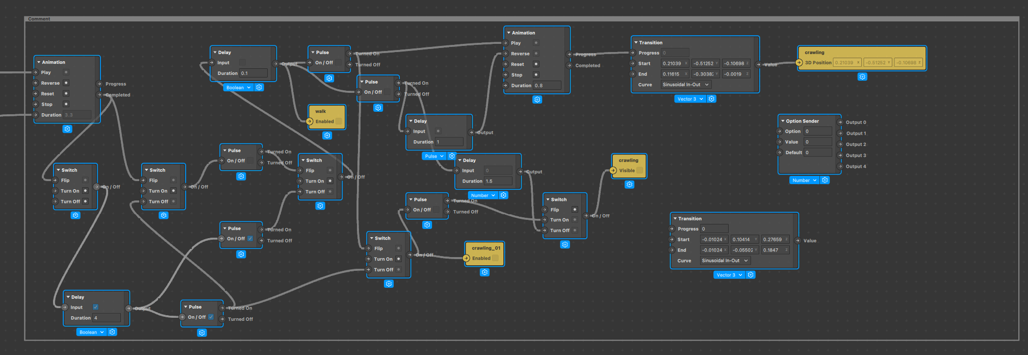Open Boolean dropdown under Delay Duration 4
The height and width of the screenshot is (355, 1028).
[91, 332]
